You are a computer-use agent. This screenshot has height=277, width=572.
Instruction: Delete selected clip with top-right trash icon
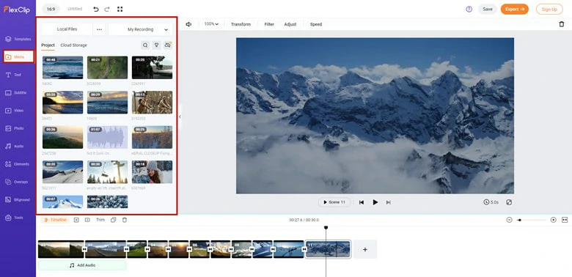[562, 24]
